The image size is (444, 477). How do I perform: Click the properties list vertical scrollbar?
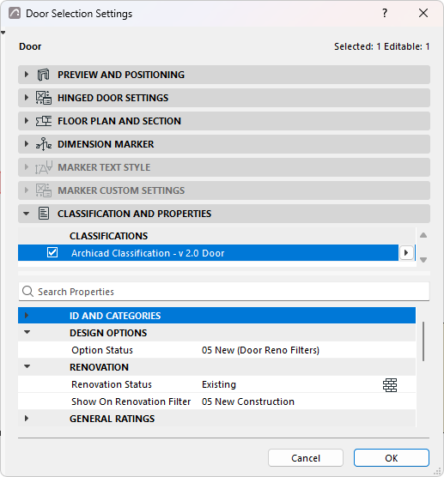click(x=423, y=341)
